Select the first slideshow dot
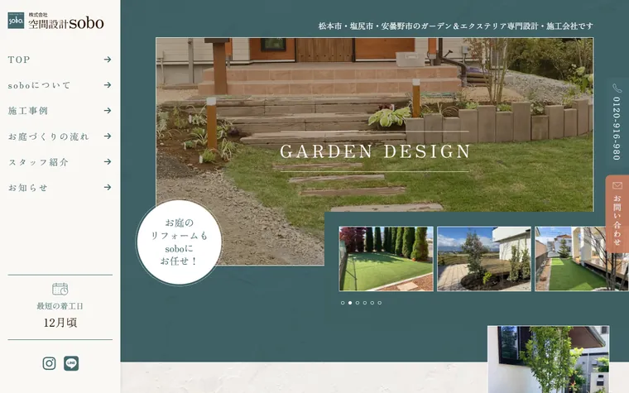The width and height of the screenshot is (629, 393). point(343,303)
